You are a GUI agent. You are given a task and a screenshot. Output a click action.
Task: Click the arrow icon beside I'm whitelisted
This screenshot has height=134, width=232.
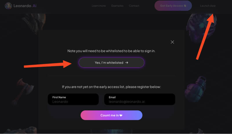coord(127,63)
